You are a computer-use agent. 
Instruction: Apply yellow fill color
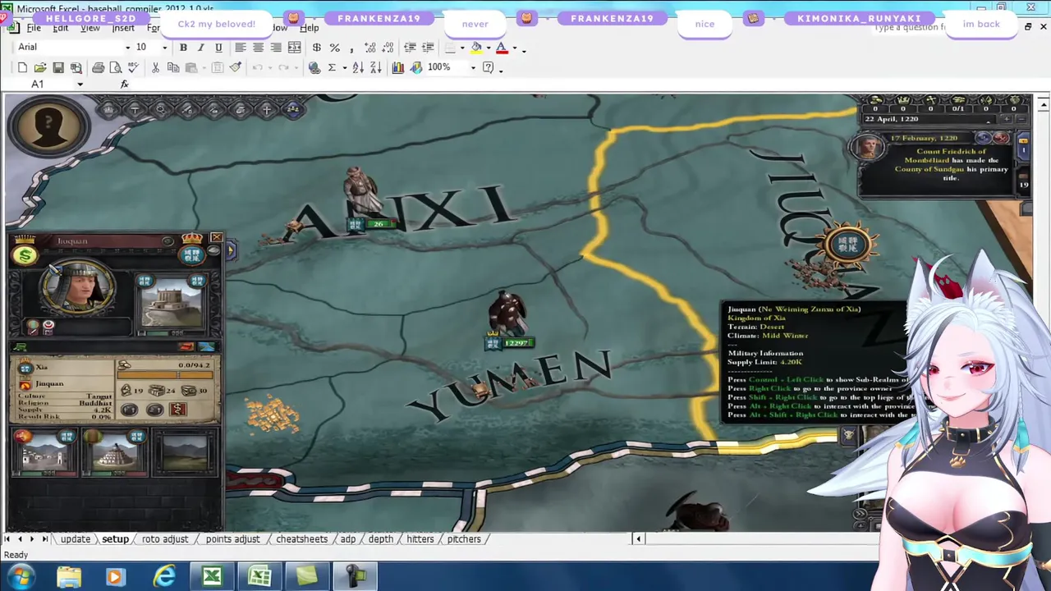point(476,48)
